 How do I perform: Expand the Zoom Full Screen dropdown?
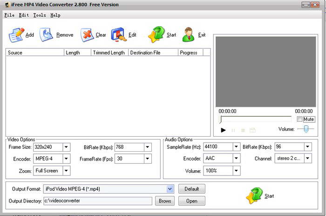[66, 171]
